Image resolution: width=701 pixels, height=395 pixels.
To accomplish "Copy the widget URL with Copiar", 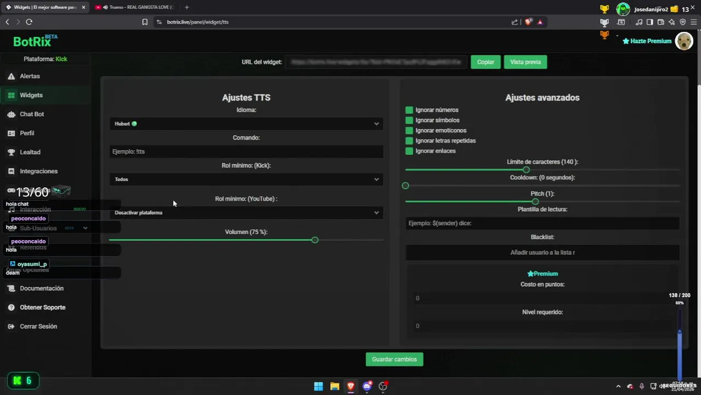I will [485, 62].
